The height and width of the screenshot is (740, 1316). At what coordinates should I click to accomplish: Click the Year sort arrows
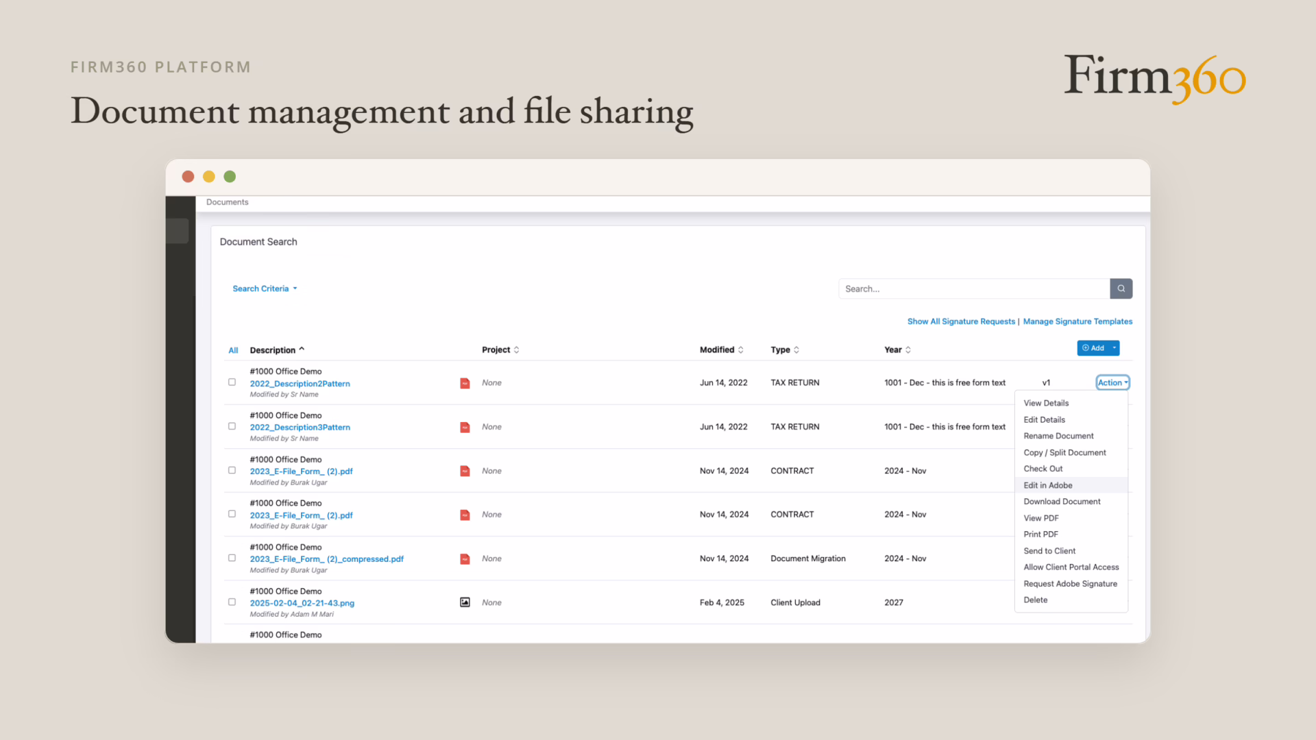coord(907,349)
